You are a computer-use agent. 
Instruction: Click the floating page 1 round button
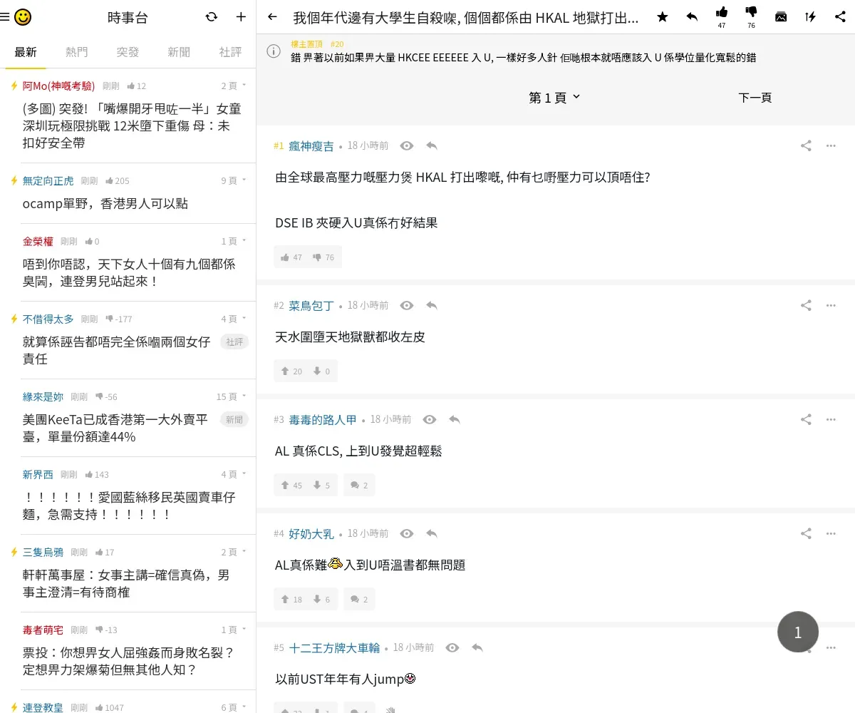[x=798, y=632]
